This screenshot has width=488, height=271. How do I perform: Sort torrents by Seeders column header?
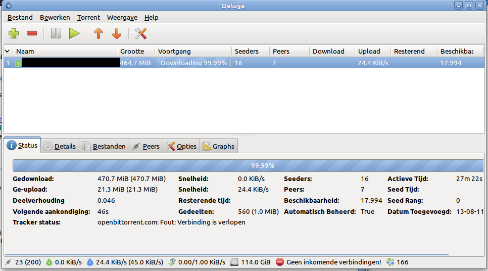click(x=251, y=51)
